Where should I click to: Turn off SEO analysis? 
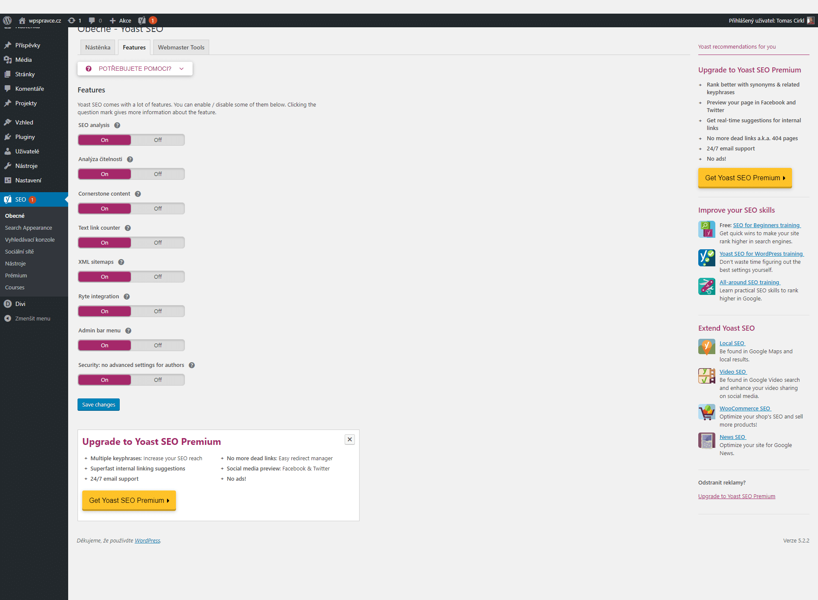click(x=158, y=140)
